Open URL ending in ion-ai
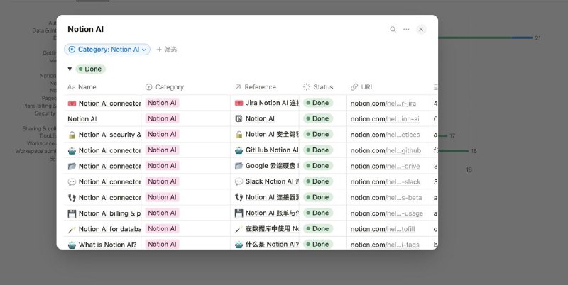568x285 pixels. point(385,119)
